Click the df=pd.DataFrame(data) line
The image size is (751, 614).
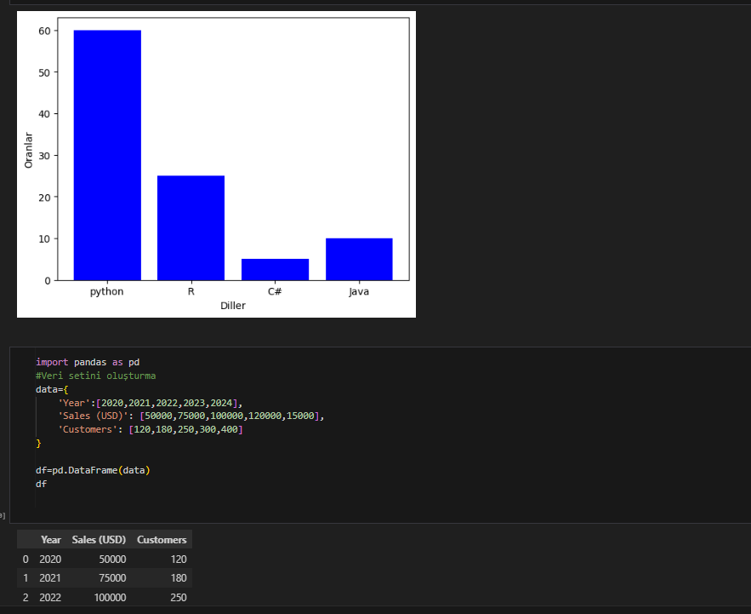[92, 471]
